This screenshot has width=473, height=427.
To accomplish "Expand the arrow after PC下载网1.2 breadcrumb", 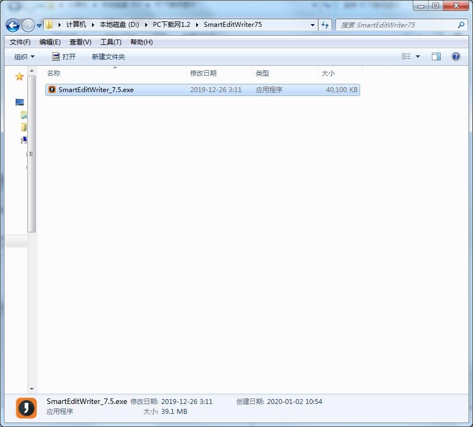I will click(197, 25).
